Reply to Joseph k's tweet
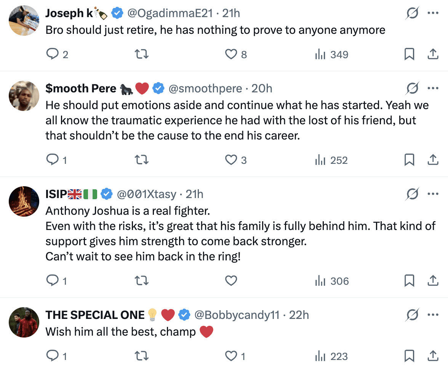Screen dimensions: 448x371 click(x=52, y=55)
